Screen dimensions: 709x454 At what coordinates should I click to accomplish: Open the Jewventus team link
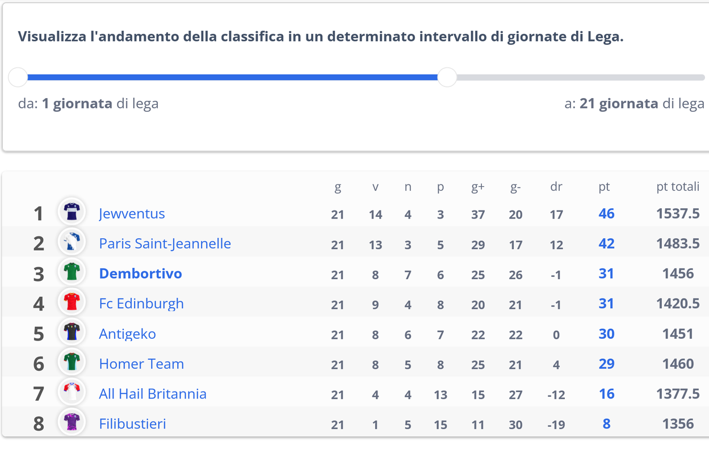pos(132,214)
